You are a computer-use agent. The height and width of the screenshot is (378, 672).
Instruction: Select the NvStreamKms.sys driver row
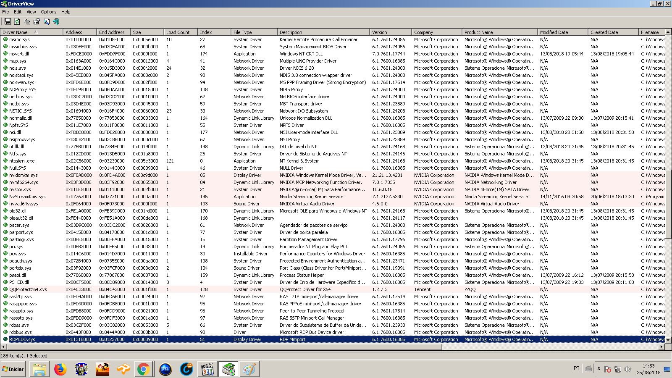333,197
